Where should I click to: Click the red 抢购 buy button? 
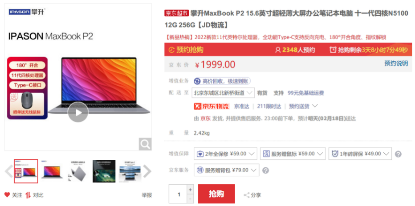pos(216,194)
